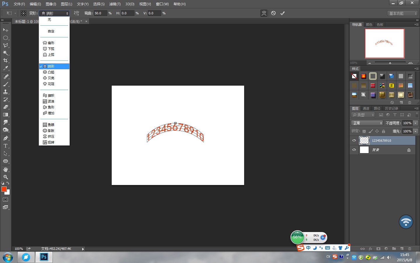
Task: Select the Path Selection tool
Action: click(6, 153)
